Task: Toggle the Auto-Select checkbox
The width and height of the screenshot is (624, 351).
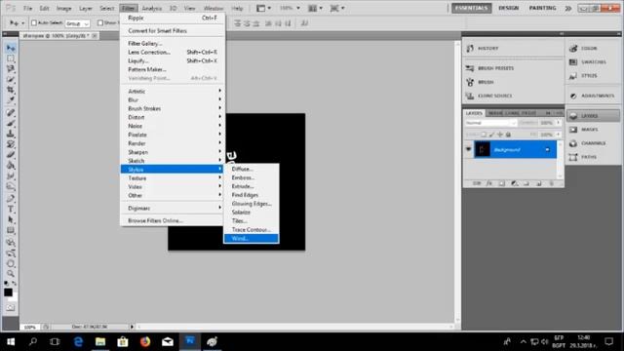Action: pyautogui.click(x=34, y=23)
